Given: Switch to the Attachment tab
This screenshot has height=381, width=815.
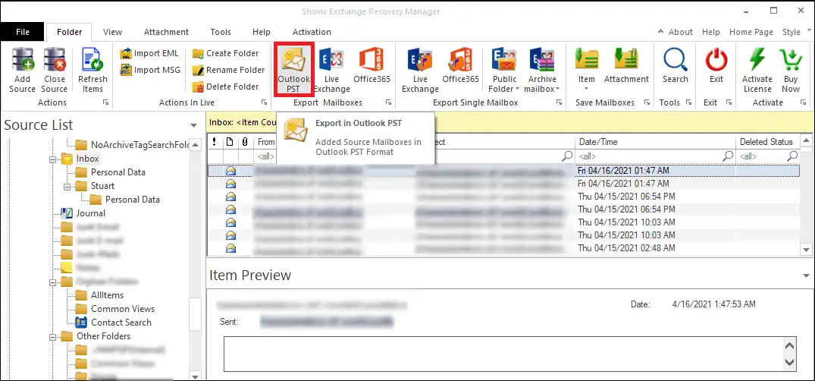Looking at the screenshot, I should pyautogui.click(x=166, y=32).
